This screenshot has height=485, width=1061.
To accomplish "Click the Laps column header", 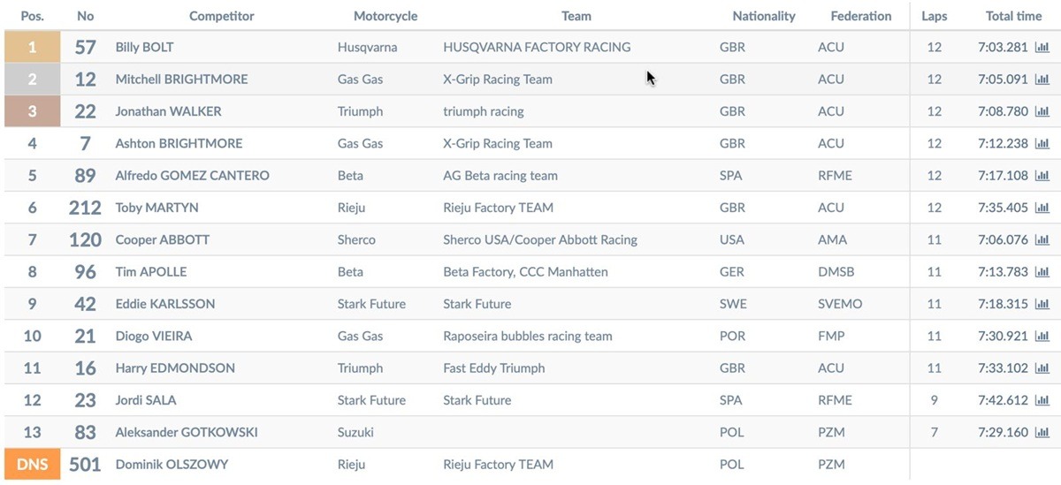I will click(x=934, y=16).
